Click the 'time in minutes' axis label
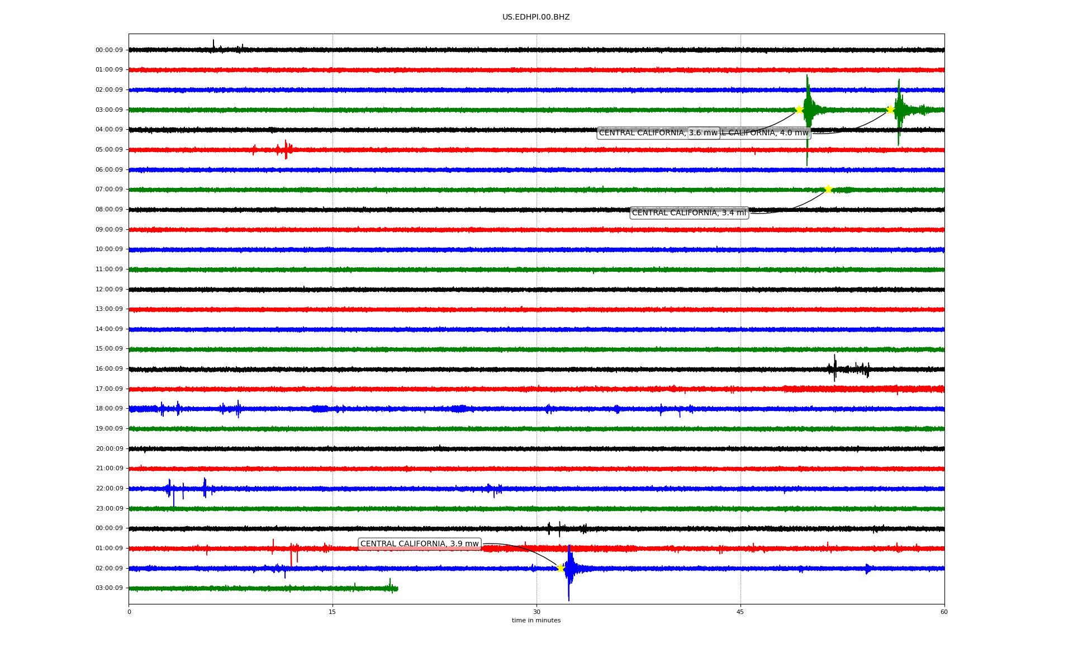The height and width of the screenshot is (671, 1073). tap(536, 621)
